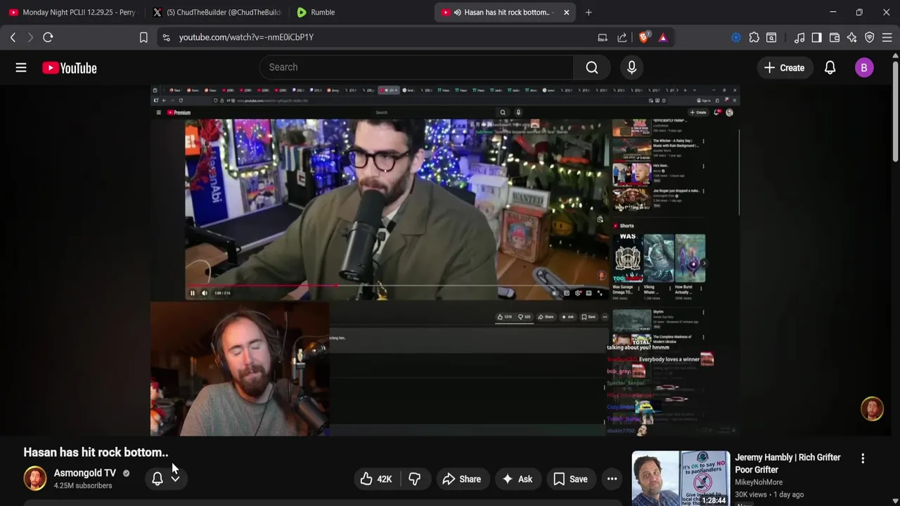Close the 'Hasan has hit rock bottom' tab
This screenshot has width=900, height=506.
(x=566, y=12)
